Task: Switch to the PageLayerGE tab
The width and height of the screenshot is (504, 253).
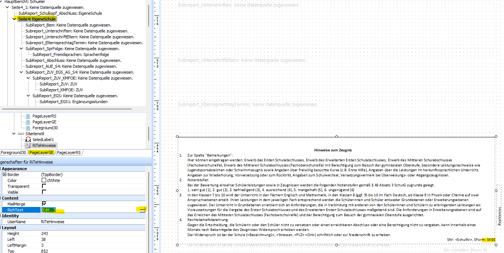Action: [x=41, y=152]
